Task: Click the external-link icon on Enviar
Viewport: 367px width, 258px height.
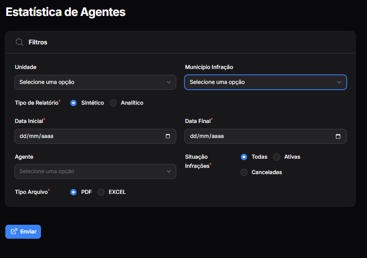Action: (x=14, y=231)
